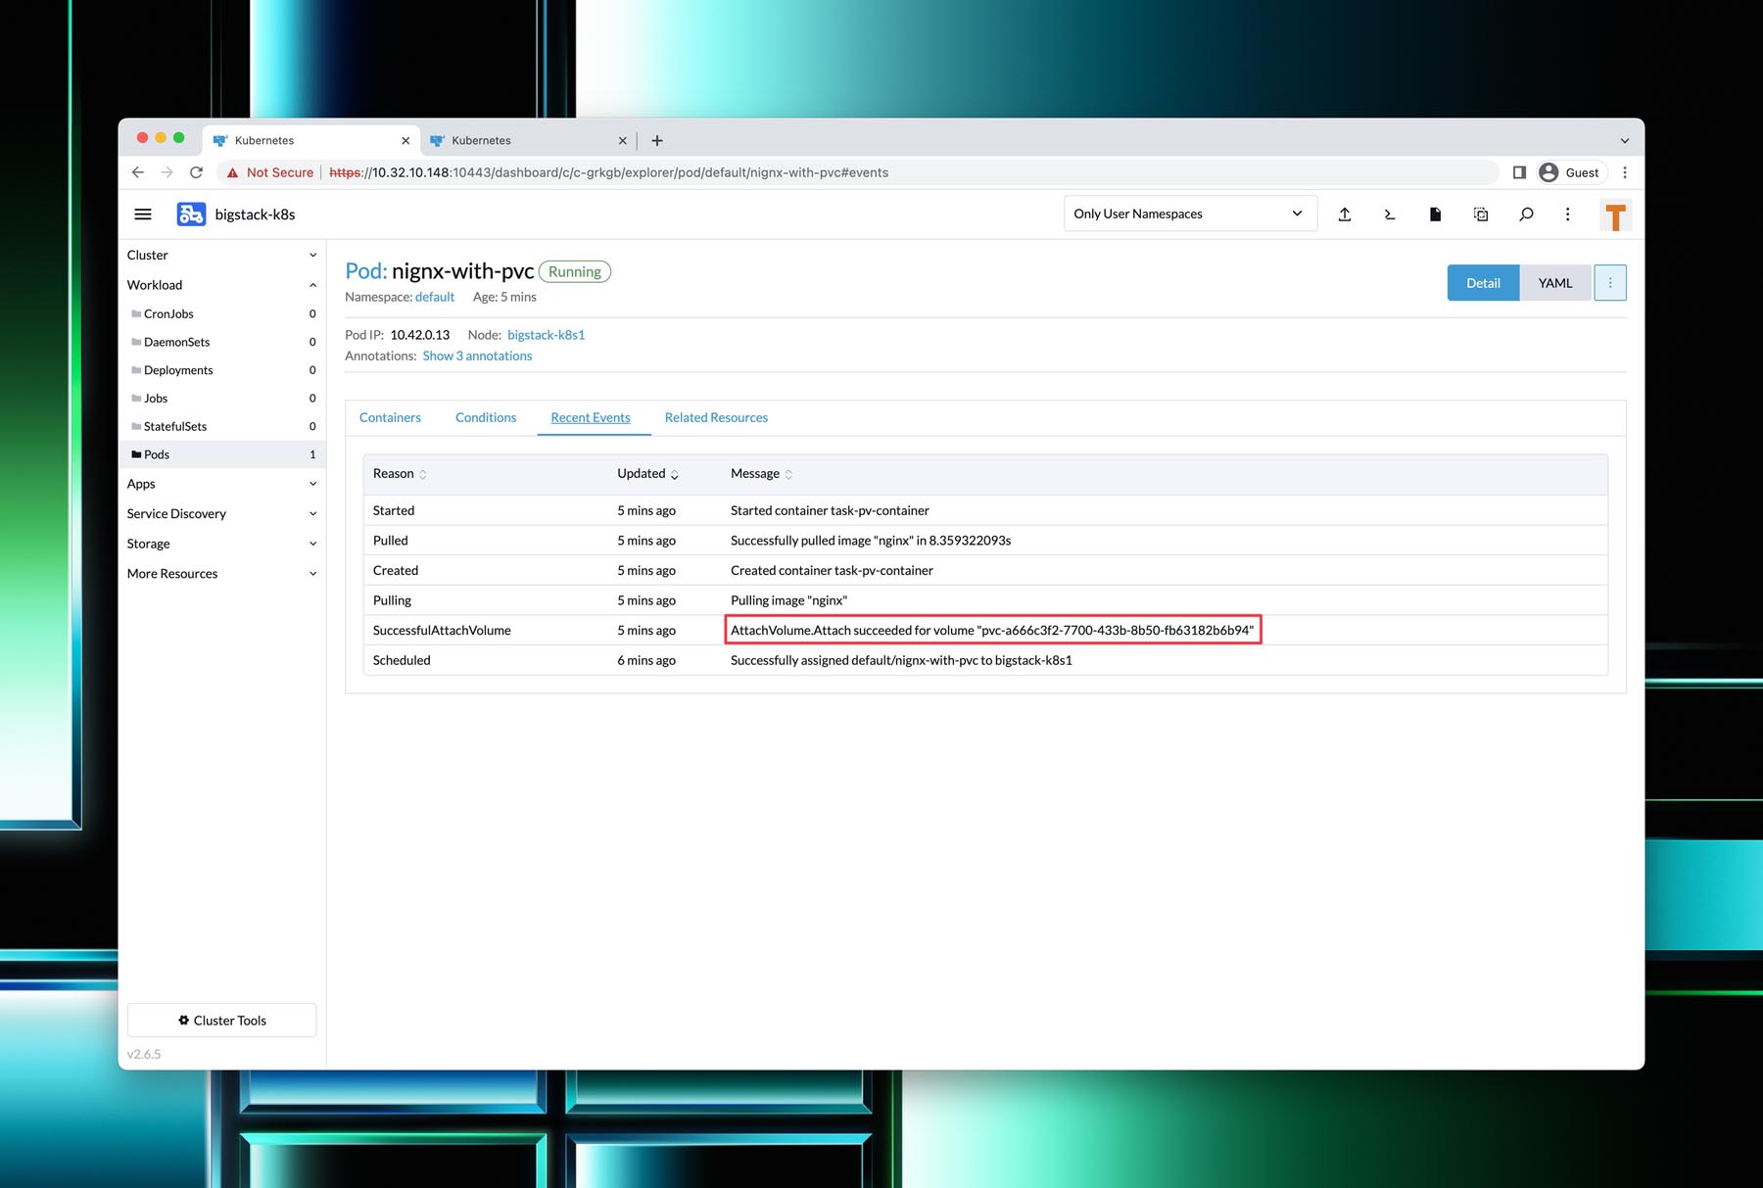Click the Import YAML upload icon
Screen dimensions: 1763x1188
(x=1345, y=214)
